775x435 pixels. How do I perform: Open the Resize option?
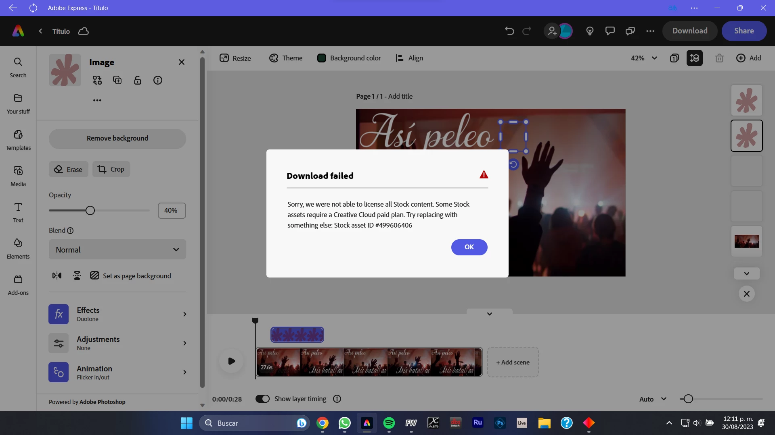coord(235,58)
